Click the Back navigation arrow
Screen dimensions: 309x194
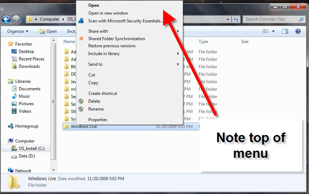pos(6,19)
